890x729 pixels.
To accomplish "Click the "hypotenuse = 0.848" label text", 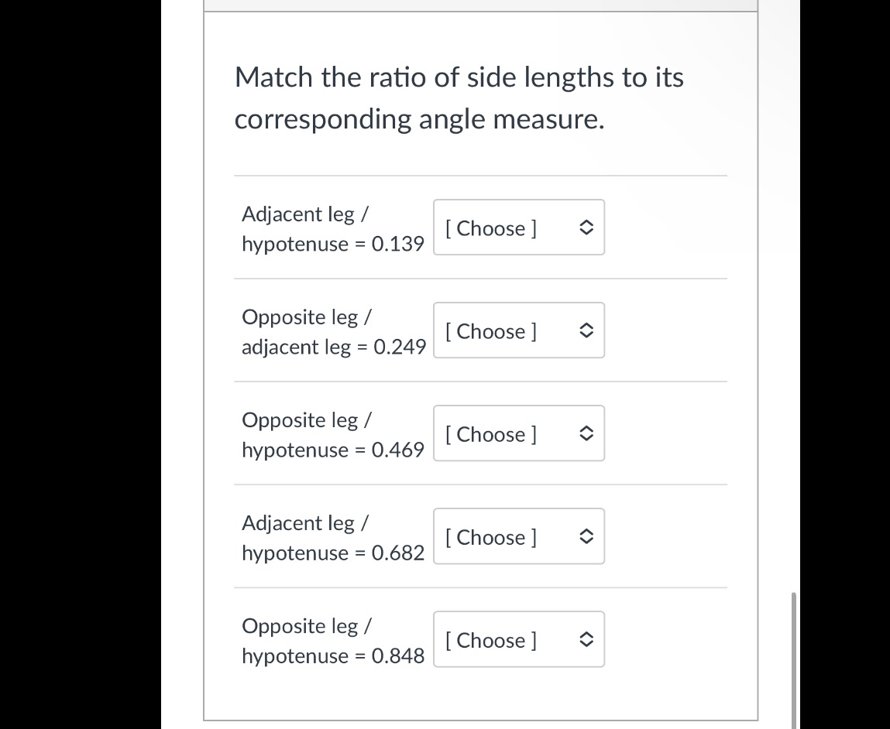I will point(332,656).
